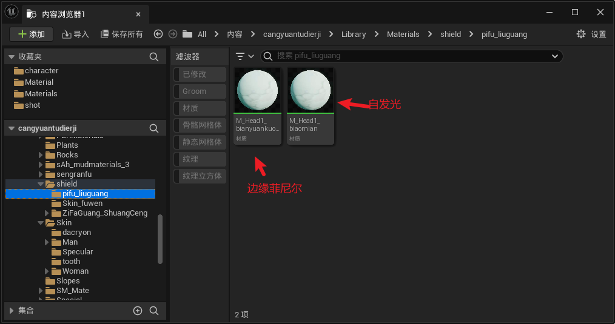Open the filter options dropdown

[x=244, y=56]
